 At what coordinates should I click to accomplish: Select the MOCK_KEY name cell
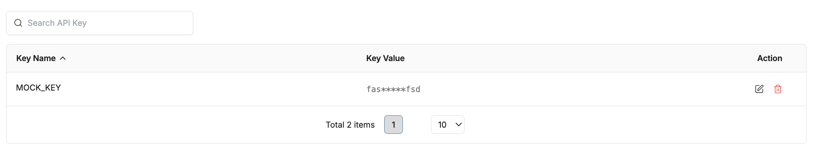click(x=38, y=88)
